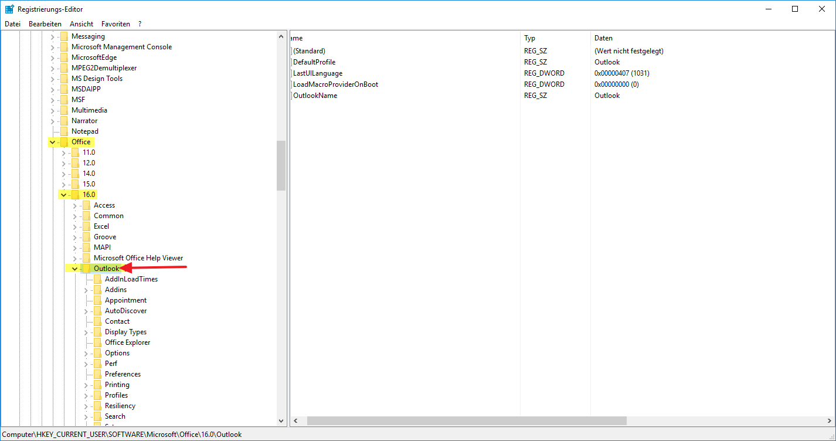Viewport: 836px width, 441px height.
Task: Click the 14.0 folder icon
Action: click(x=75, y=174)
